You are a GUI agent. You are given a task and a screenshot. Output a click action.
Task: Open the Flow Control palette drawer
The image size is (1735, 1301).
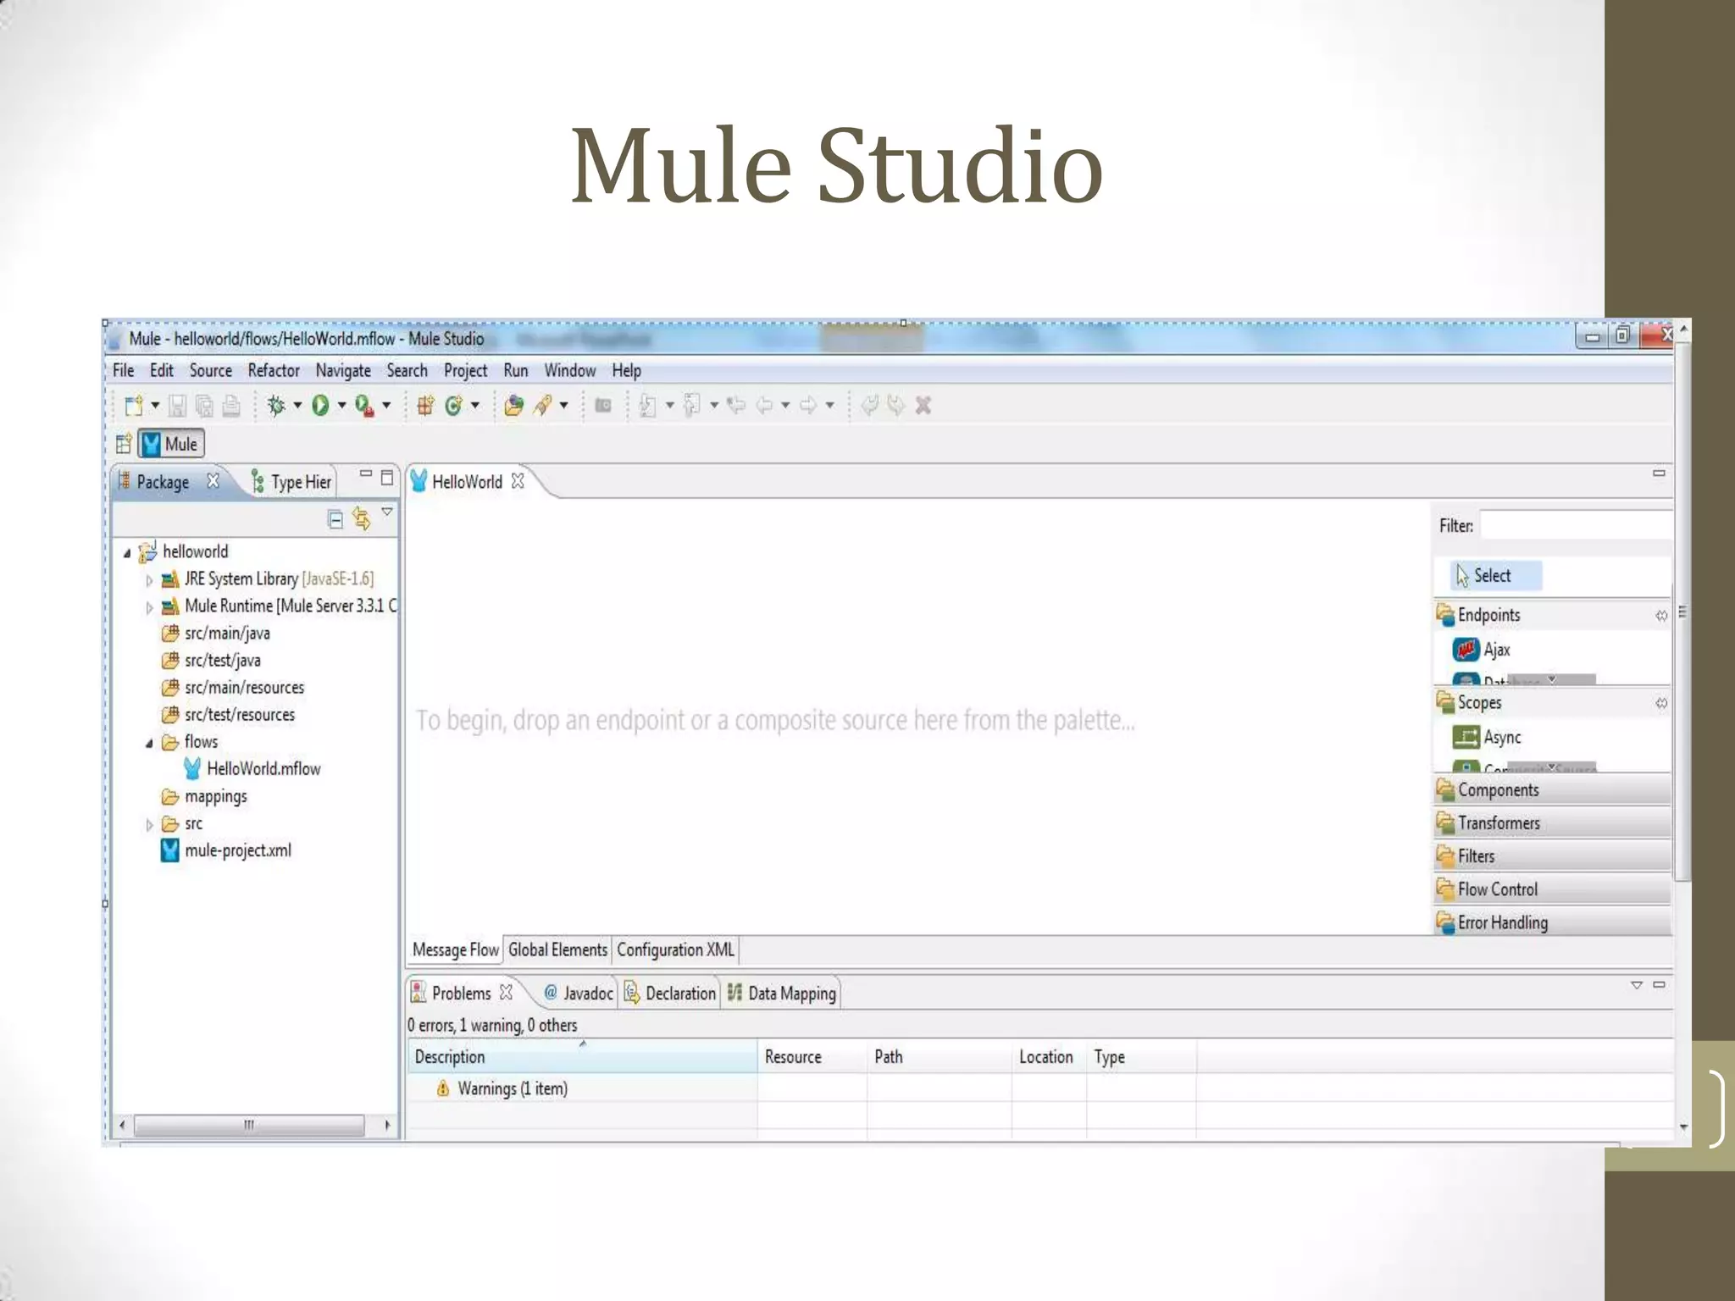(x=1552, y=889)
